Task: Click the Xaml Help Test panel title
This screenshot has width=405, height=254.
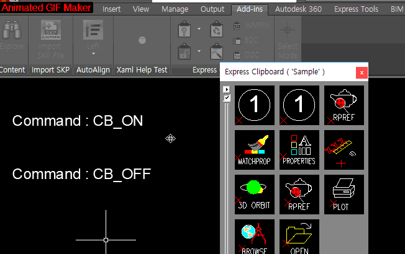Action: [142, 70]
